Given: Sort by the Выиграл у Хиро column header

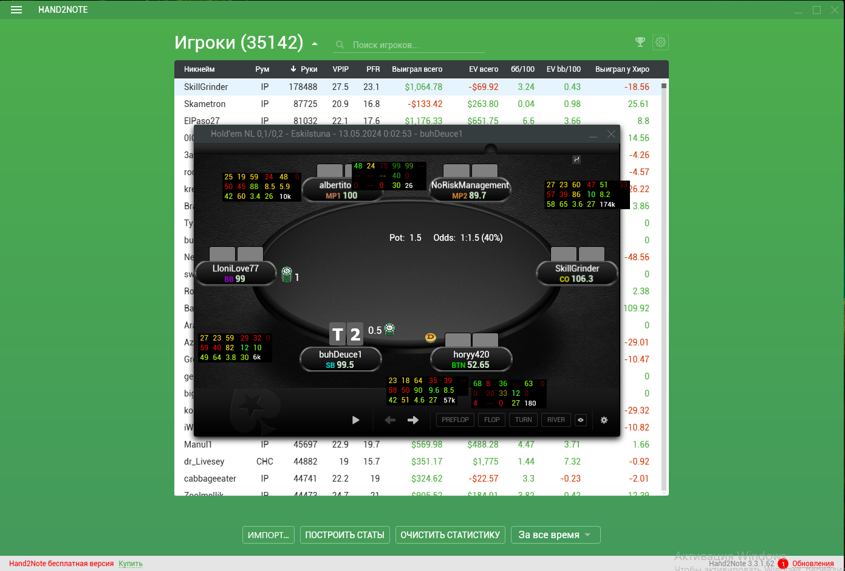Looking at the screenshot, I should 623,69.
